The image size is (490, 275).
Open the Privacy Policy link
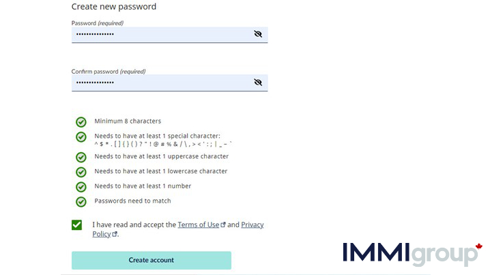tap(178, 229)
